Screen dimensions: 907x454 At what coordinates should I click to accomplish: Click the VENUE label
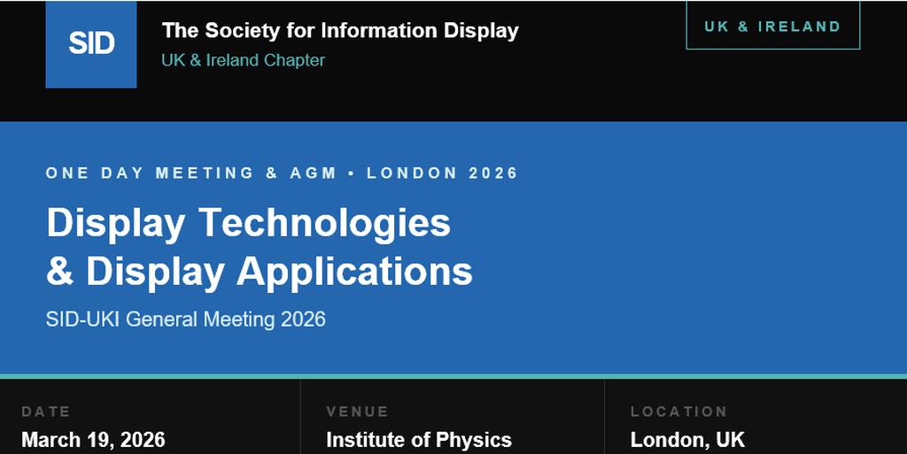point(357,412)
